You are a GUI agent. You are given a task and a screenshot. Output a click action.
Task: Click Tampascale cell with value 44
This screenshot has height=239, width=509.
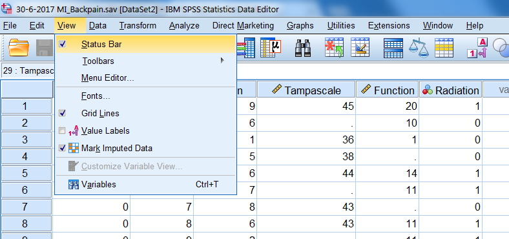(x=306, y=173)
